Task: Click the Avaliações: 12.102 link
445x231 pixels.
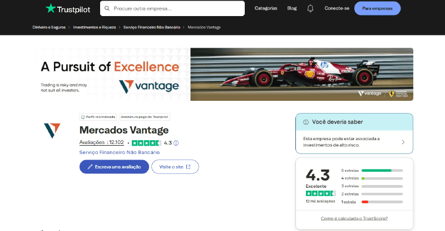Action: tap(102, 142)
